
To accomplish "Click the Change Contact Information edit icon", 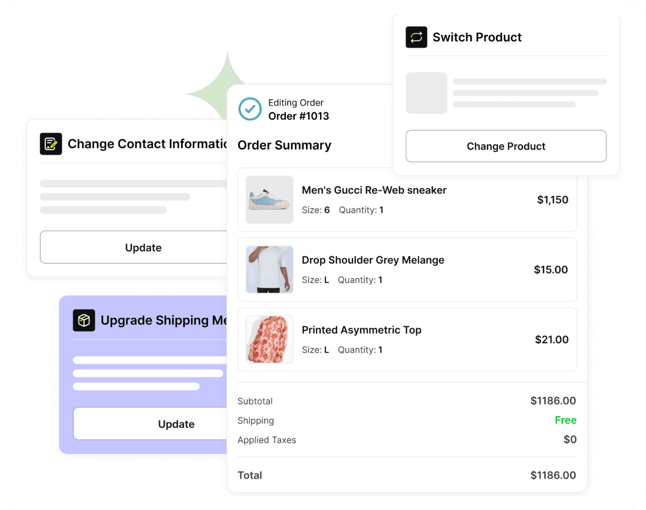I will [x=51, y=144].
